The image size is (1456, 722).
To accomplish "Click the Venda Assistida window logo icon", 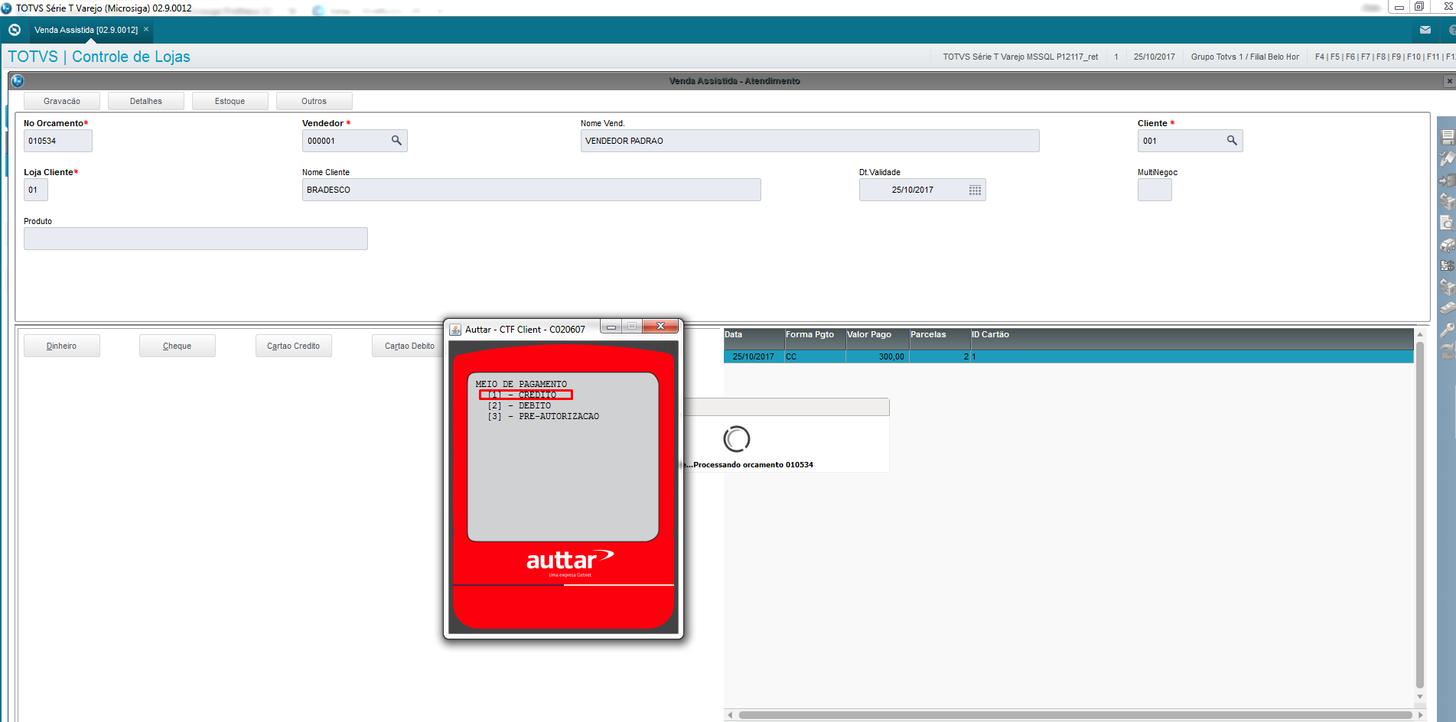I will click(18, 80).
